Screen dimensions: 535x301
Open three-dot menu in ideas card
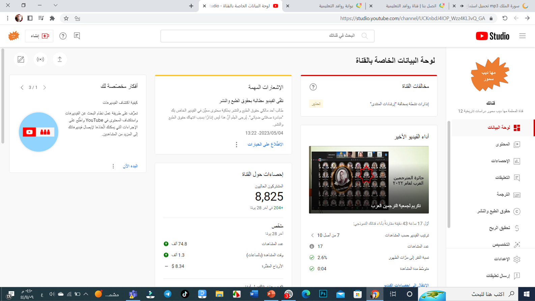pos(113,166)
